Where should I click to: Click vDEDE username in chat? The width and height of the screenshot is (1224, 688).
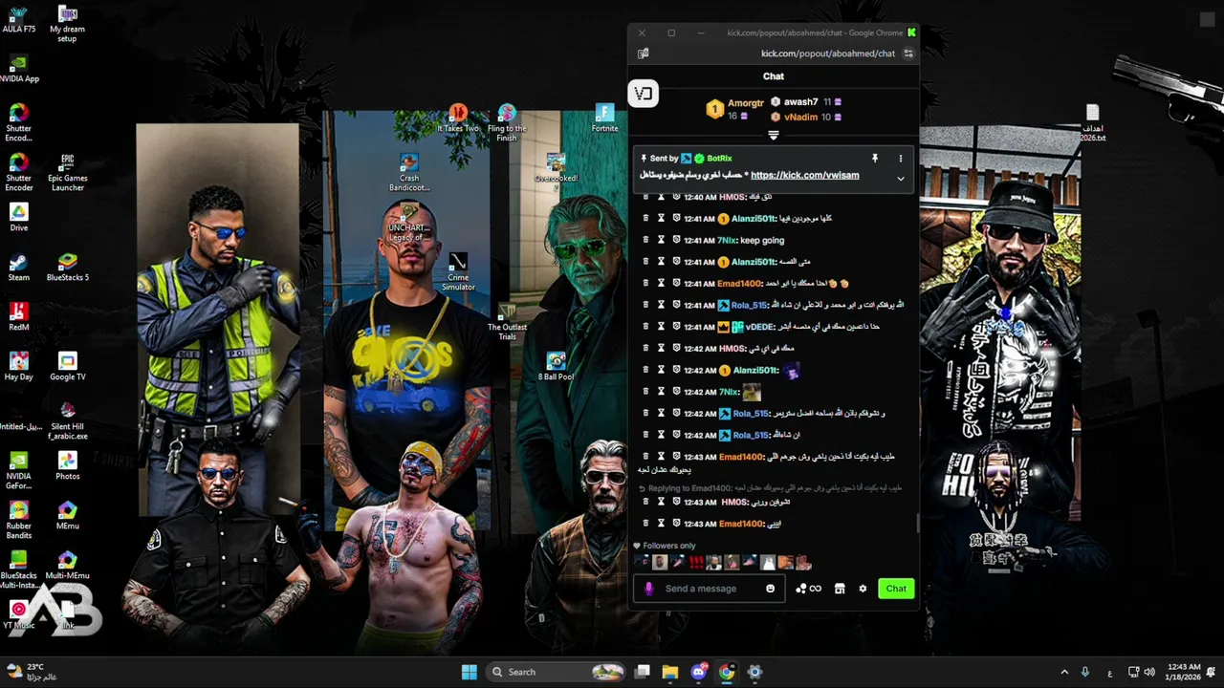click(x=759, y=327)
